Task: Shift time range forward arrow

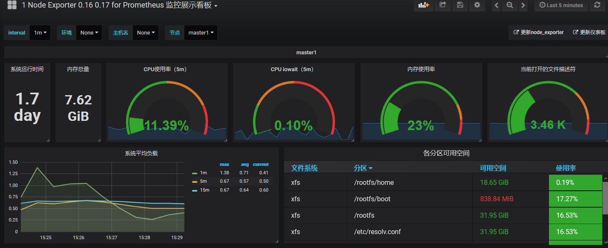Action: tap(523, 5)
